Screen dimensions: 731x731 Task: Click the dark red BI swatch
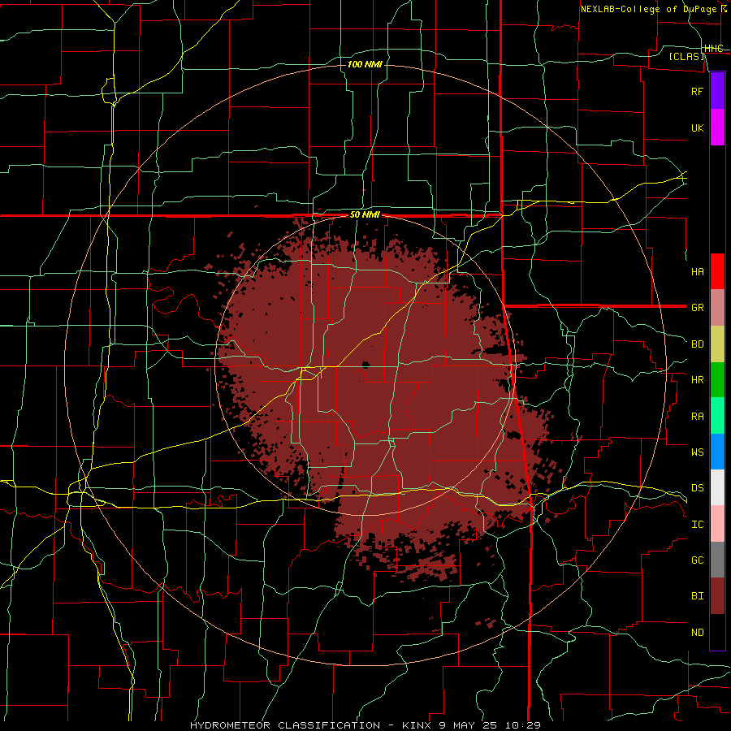pyautogui.click(x=717, y=596)
